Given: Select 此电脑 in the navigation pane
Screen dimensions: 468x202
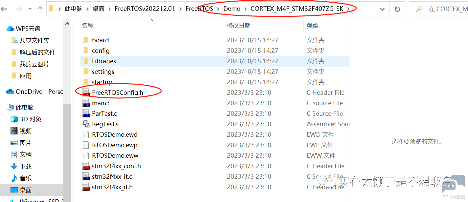Looking at the screenshot, I should click(25, 107).
